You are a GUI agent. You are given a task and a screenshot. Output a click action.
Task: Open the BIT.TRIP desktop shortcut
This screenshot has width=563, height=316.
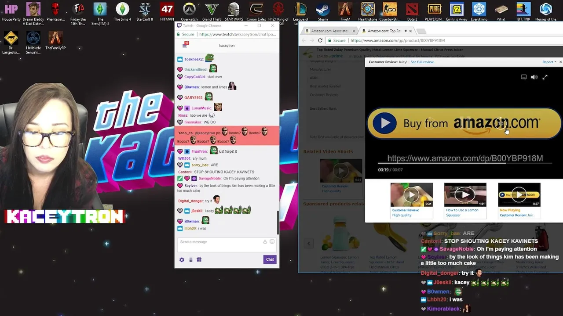pos(523,11)
